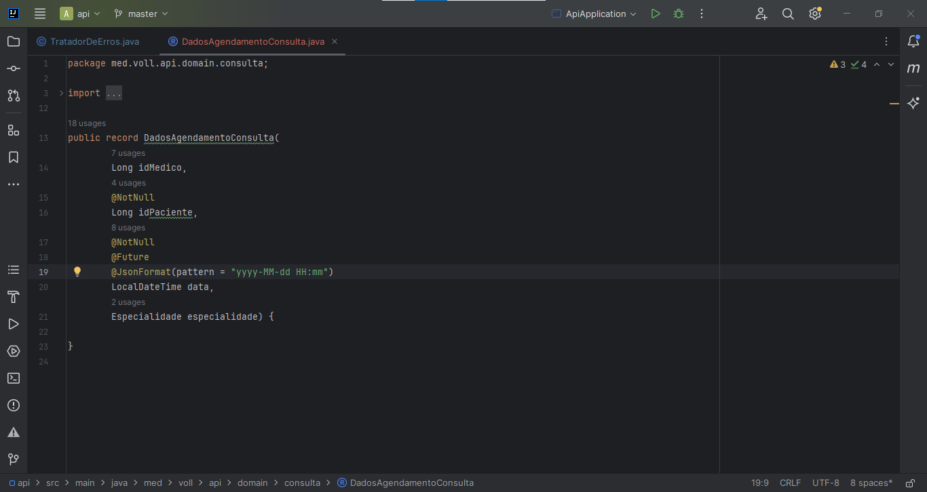
Task: Go to previous highlighted problem arrow
Action: [x=876, y=64]
